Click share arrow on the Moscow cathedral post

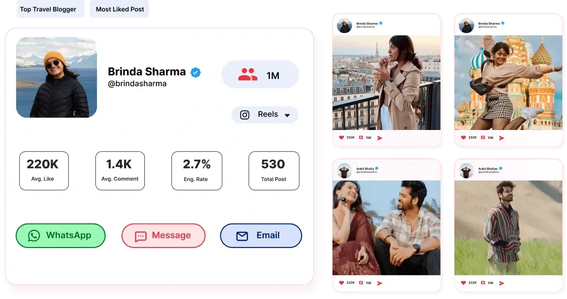point(501,138)
